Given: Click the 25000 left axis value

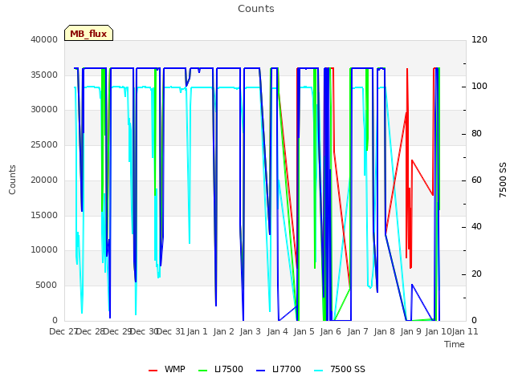Looking at the screenshot, I should [44, 145].
